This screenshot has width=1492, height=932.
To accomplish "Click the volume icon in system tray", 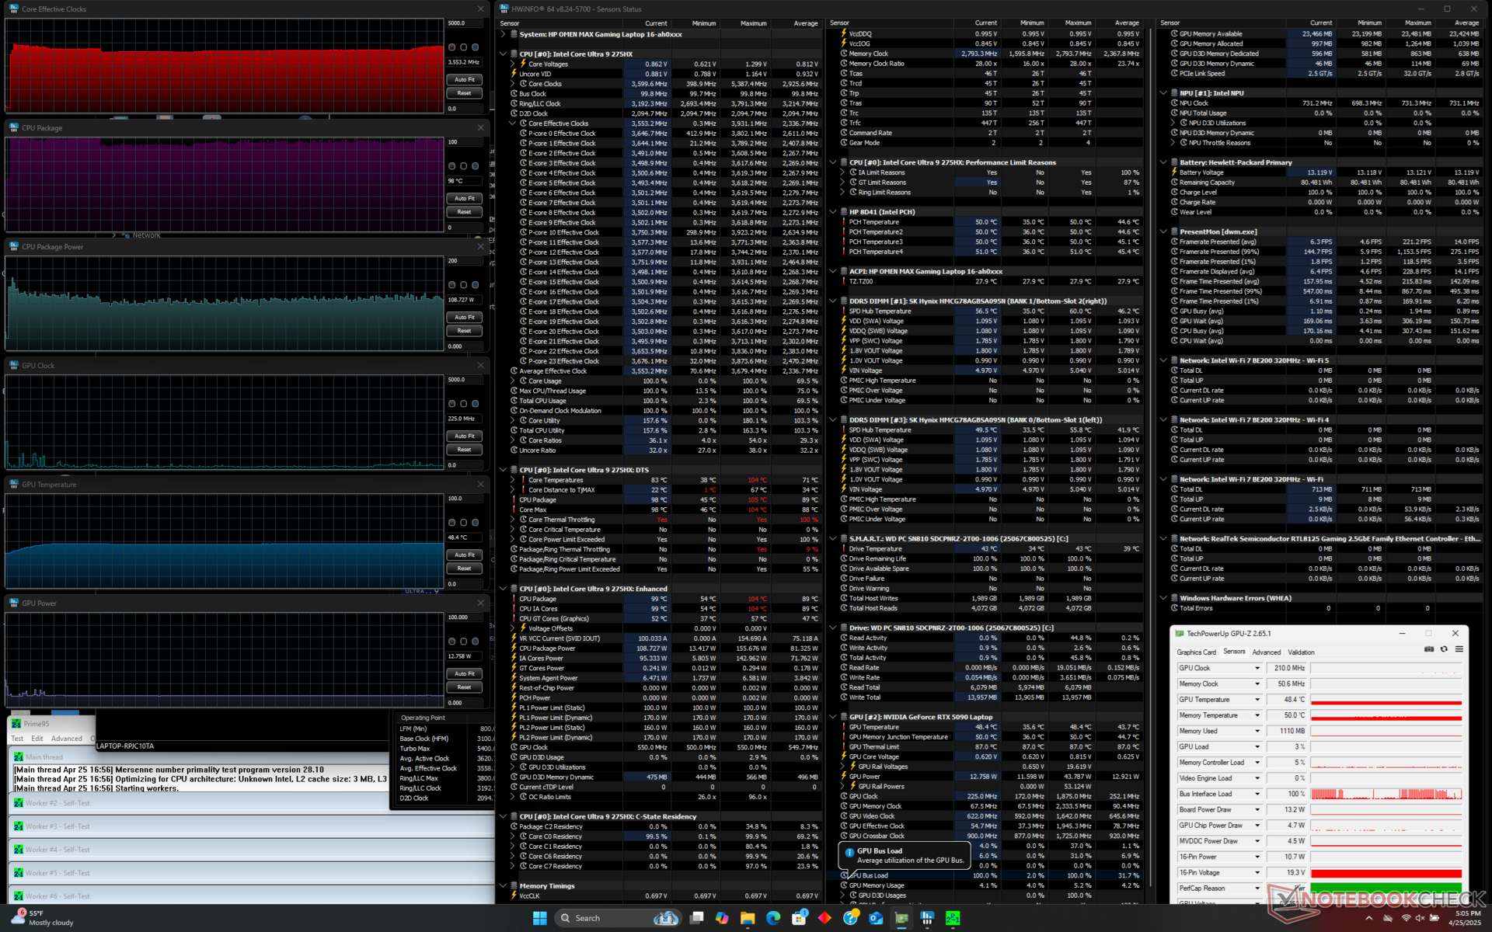I will coord(1420,918).
